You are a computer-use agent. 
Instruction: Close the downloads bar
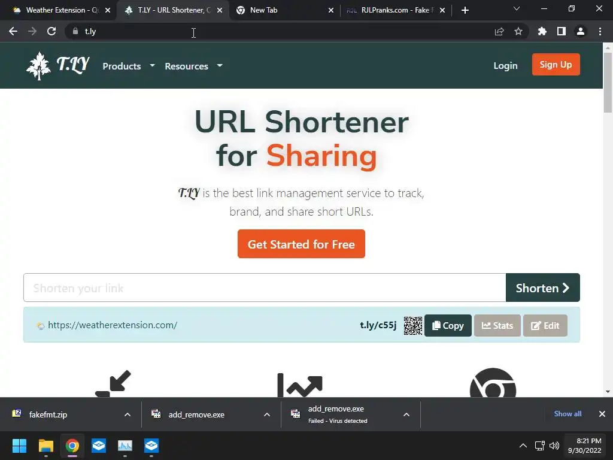click(602, 414)
